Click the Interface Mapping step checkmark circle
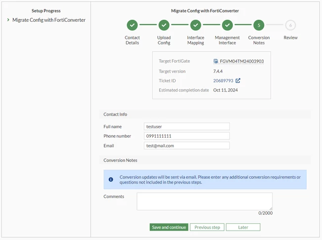322x240 pixels. [196, 25]
